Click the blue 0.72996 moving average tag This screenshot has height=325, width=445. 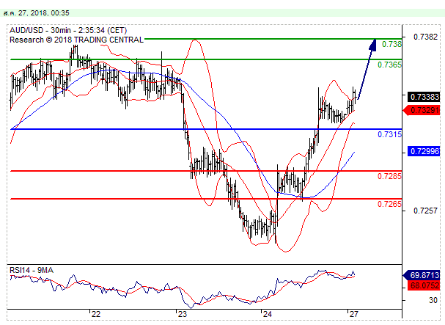(x=424, y=151)
